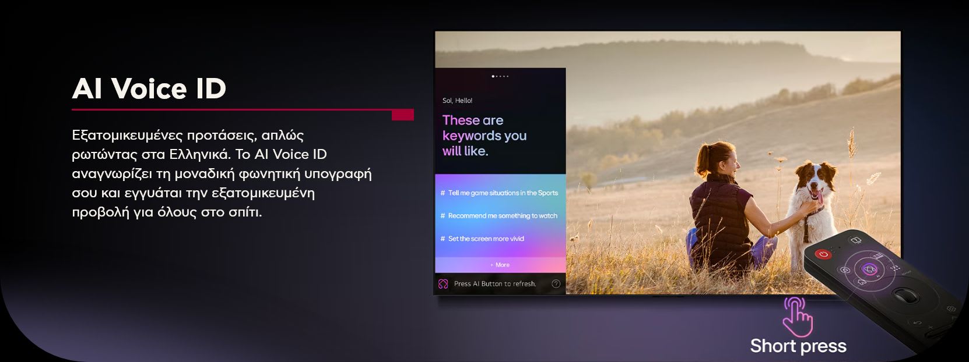
Task: Click the help question mark icon
Action: (556, 284)
